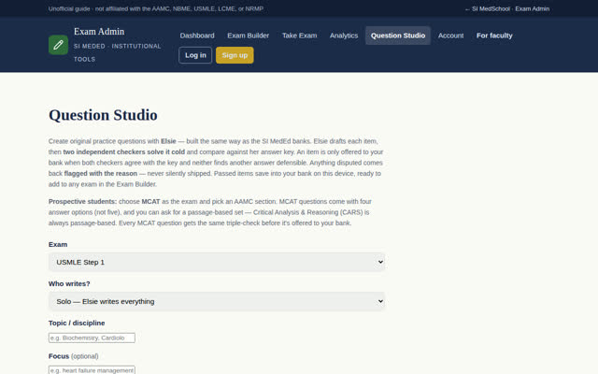Click the Exam Admin title text
This screenshot has width=598, height=374.
click(99, 31)
